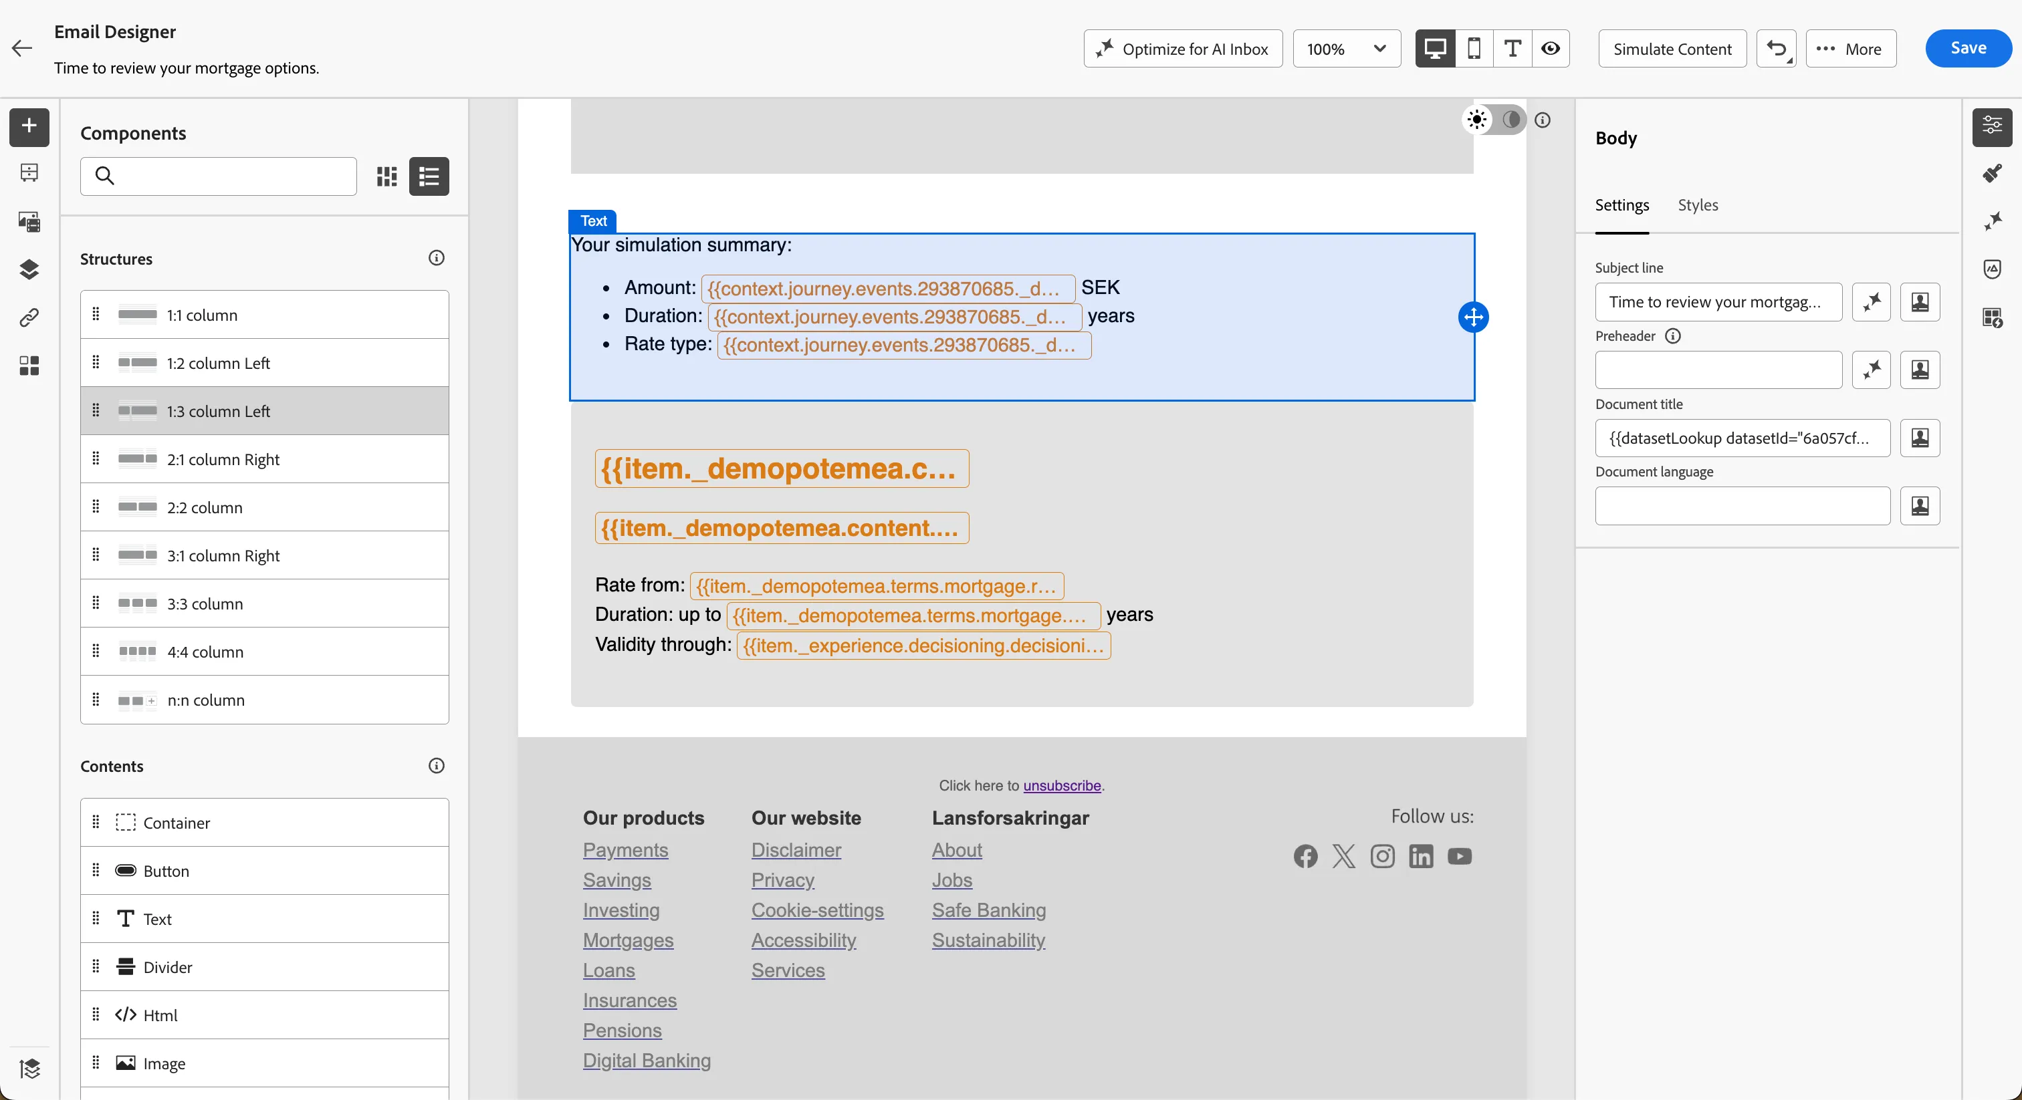This screenshot has height=1100, width=2022.
Task: Select the Image content component
Action: coord(265,1063)
